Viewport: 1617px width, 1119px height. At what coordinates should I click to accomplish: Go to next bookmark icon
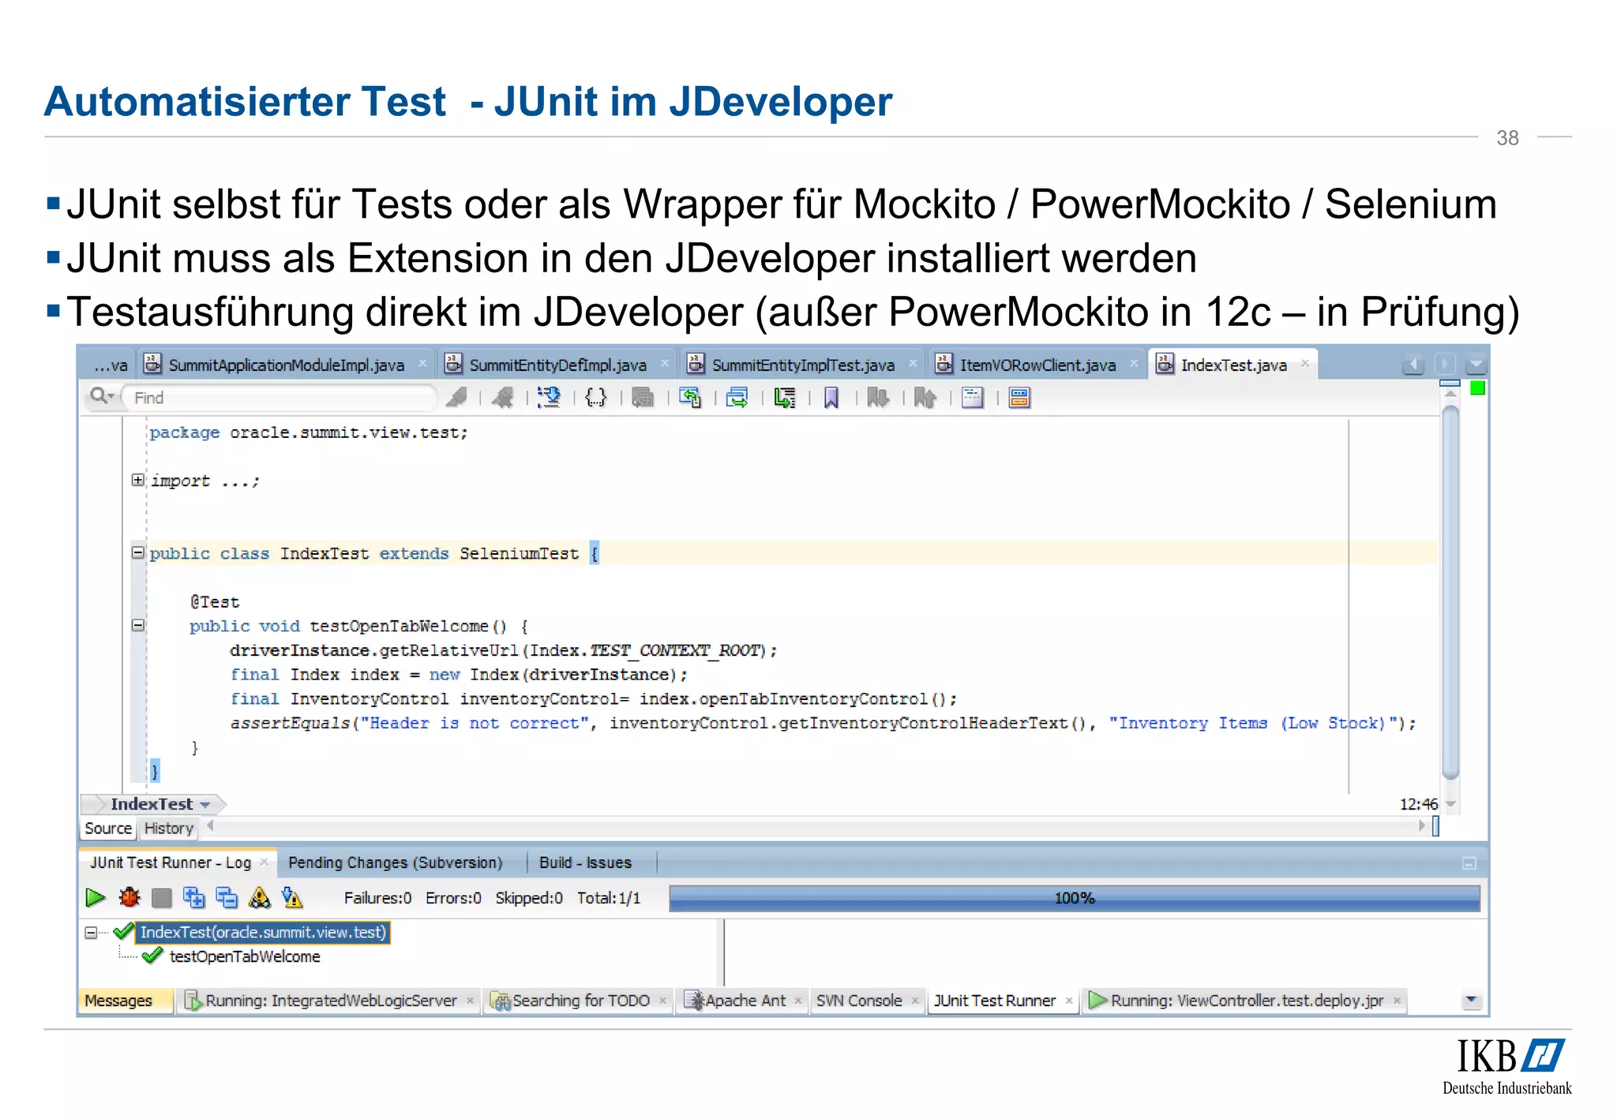877,398
